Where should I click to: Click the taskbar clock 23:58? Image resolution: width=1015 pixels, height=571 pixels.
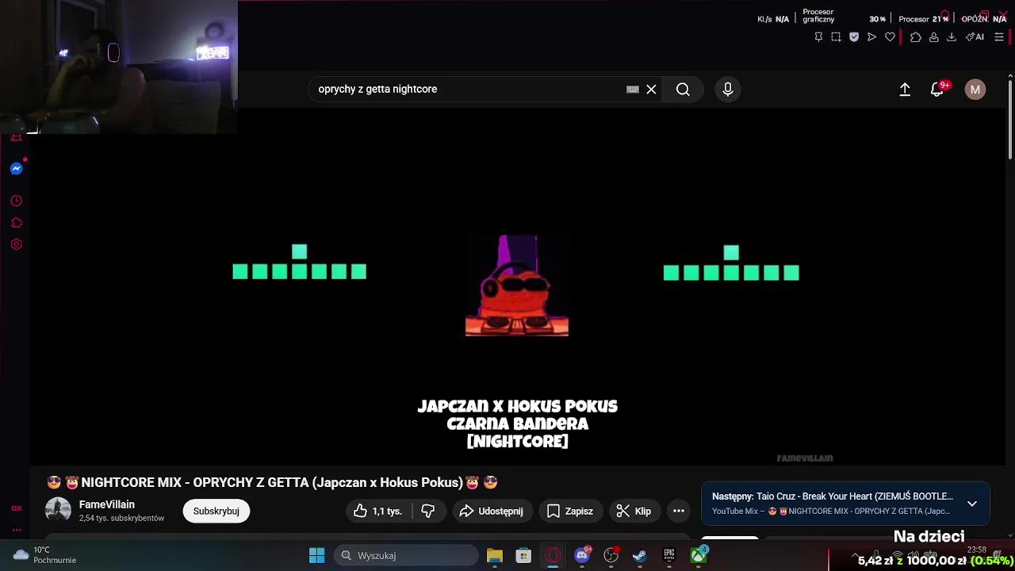[976, 550]
